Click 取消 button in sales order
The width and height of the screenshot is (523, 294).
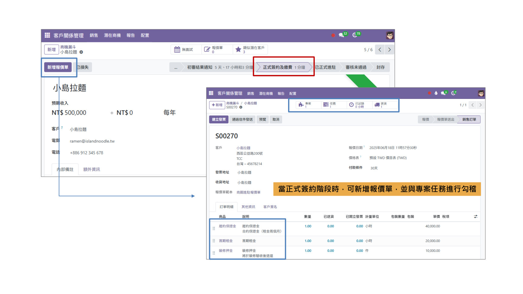tap(276, 119)
